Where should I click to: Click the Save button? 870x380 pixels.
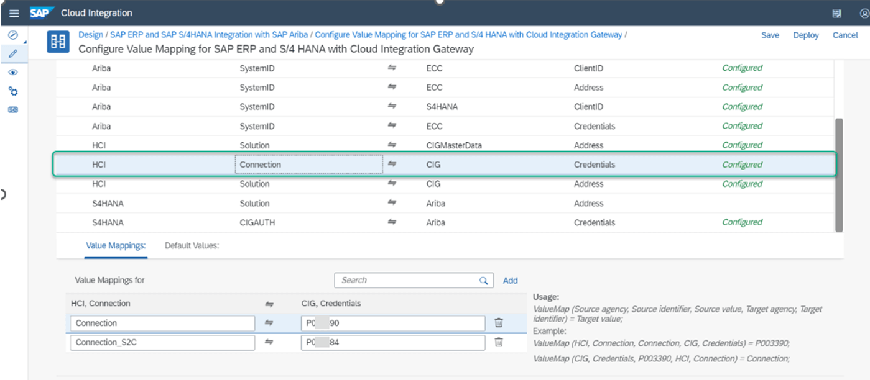pos(770,35)
